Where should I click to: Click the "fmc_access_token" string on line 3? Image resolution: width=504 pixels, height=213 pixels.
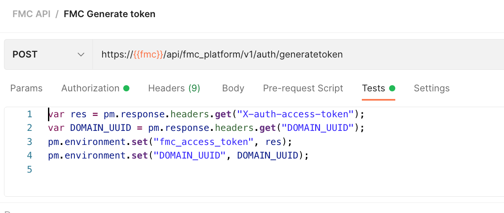pos(206,142)
